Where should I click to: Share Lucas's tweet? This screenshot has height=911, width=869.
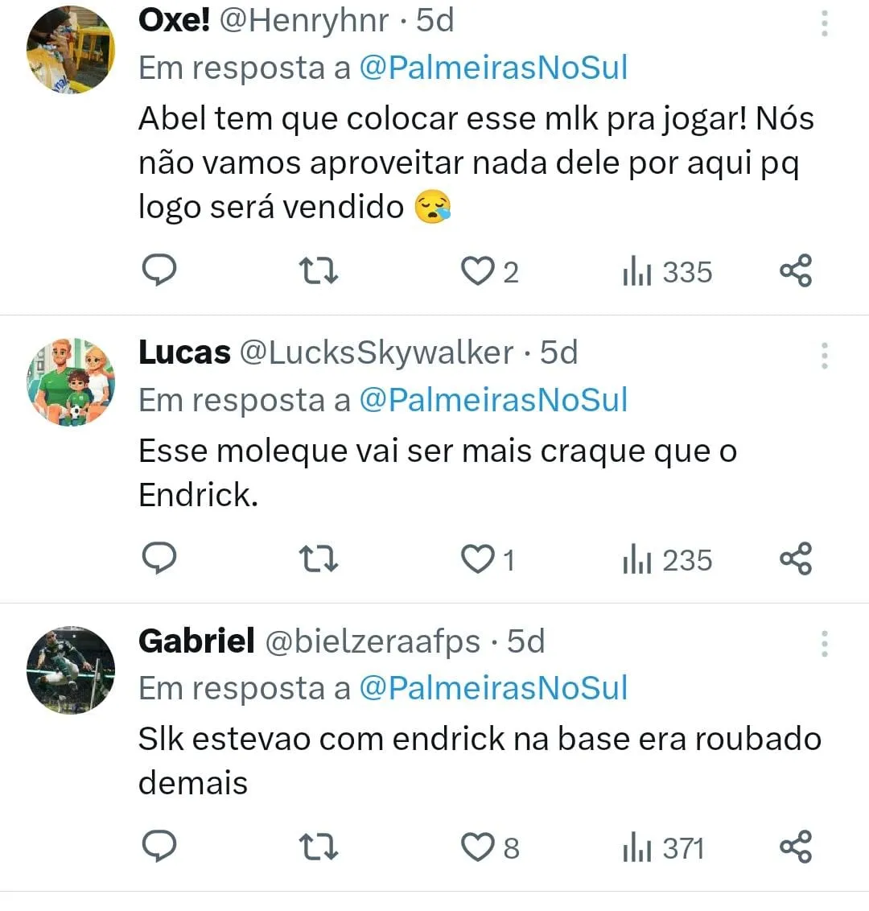click(795, 559)
